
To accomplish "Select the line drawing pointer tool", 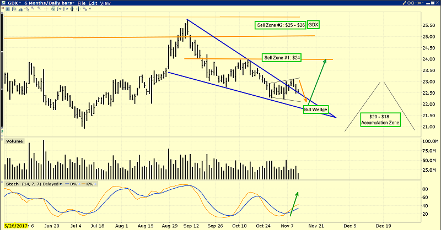I will pos(26,9).
